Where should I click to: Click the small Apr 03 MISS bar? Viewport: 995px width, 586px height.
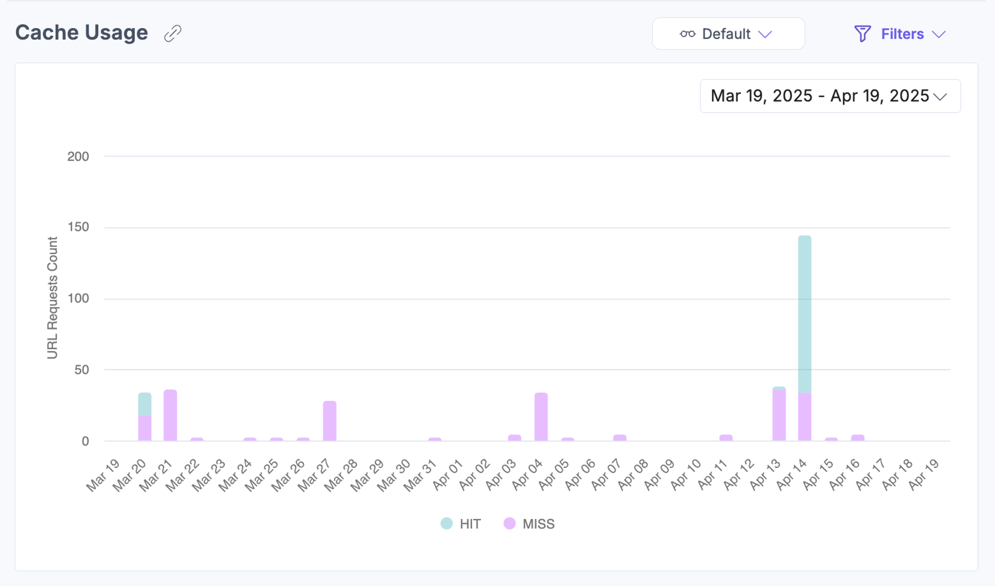point(515,438)
